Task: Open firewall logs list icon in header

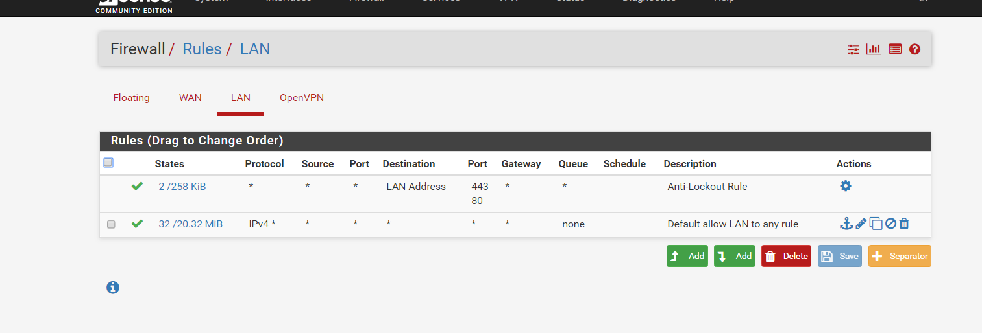Action: point(895,49)
